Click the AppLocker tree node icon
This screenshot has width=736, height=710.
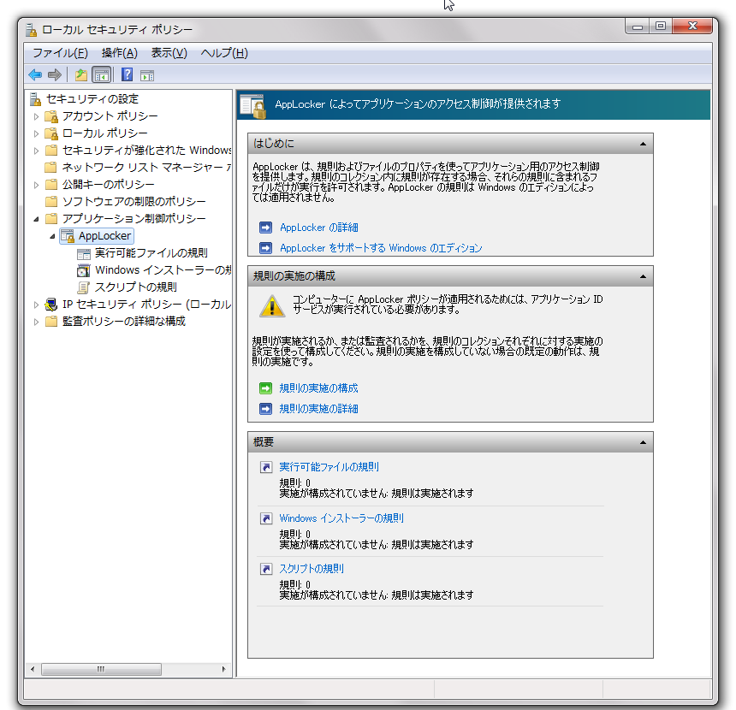68,236
